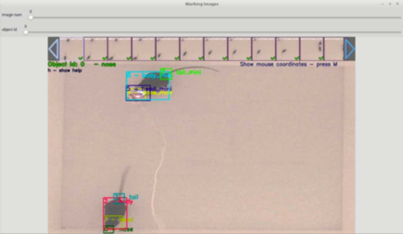The height and width of the screenshot is (234, 403).
Task: Maximize the Marking images window
Action: pos(390,4)
